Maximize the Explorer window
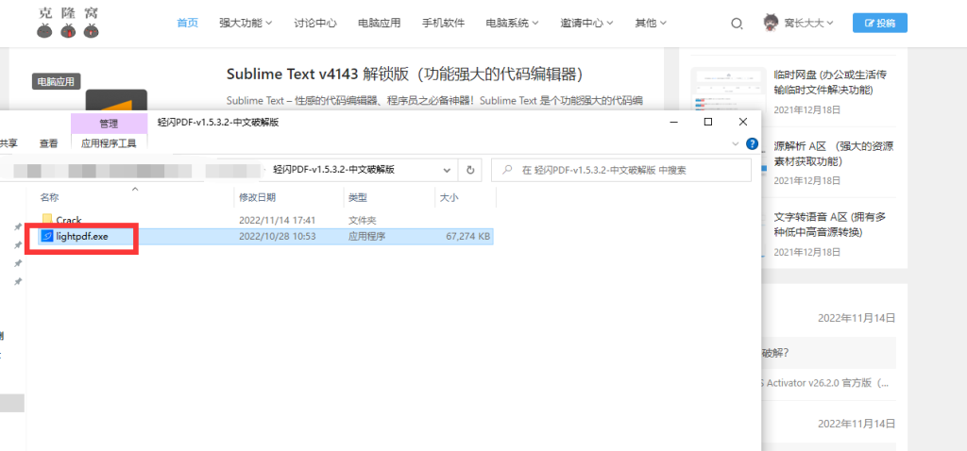This screenshot has height=451, width=967. pyautogui.click(x=708, y=122)
